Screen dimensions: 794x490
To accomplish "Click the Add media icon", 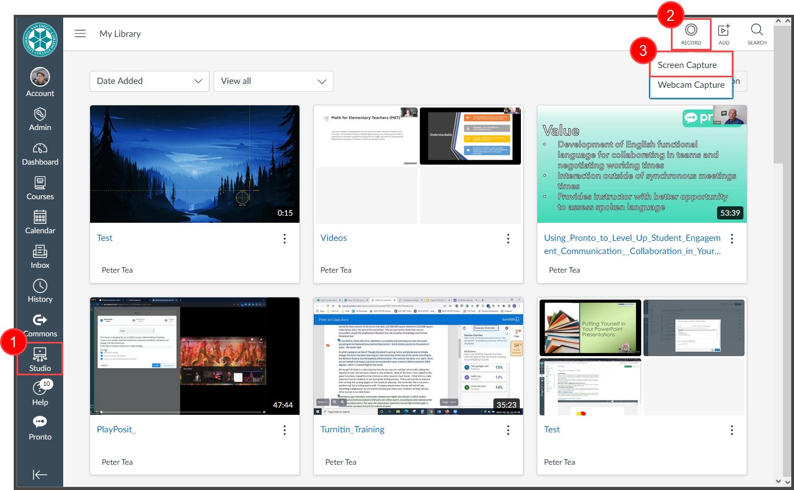I will (724, 34).
